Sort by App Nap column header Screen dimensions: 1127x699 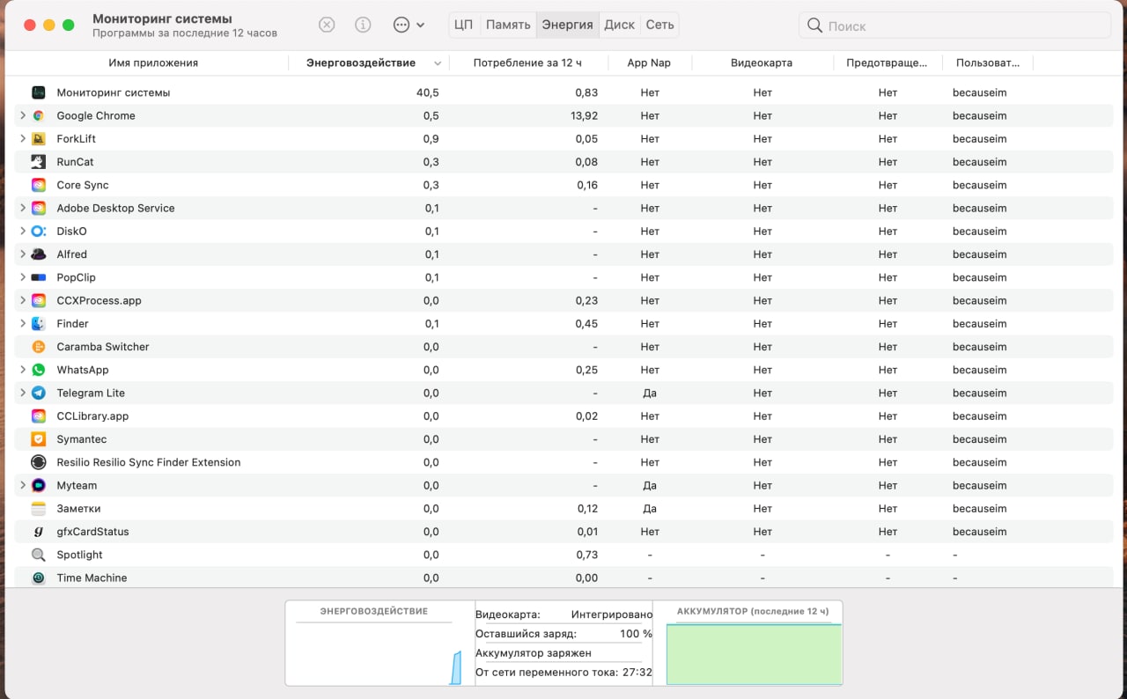coord(649,63)
